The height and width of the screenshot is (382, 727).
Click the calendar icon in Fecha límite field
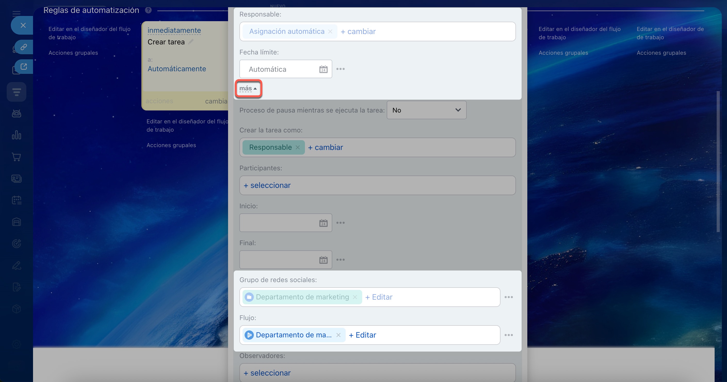coord(323,69)
